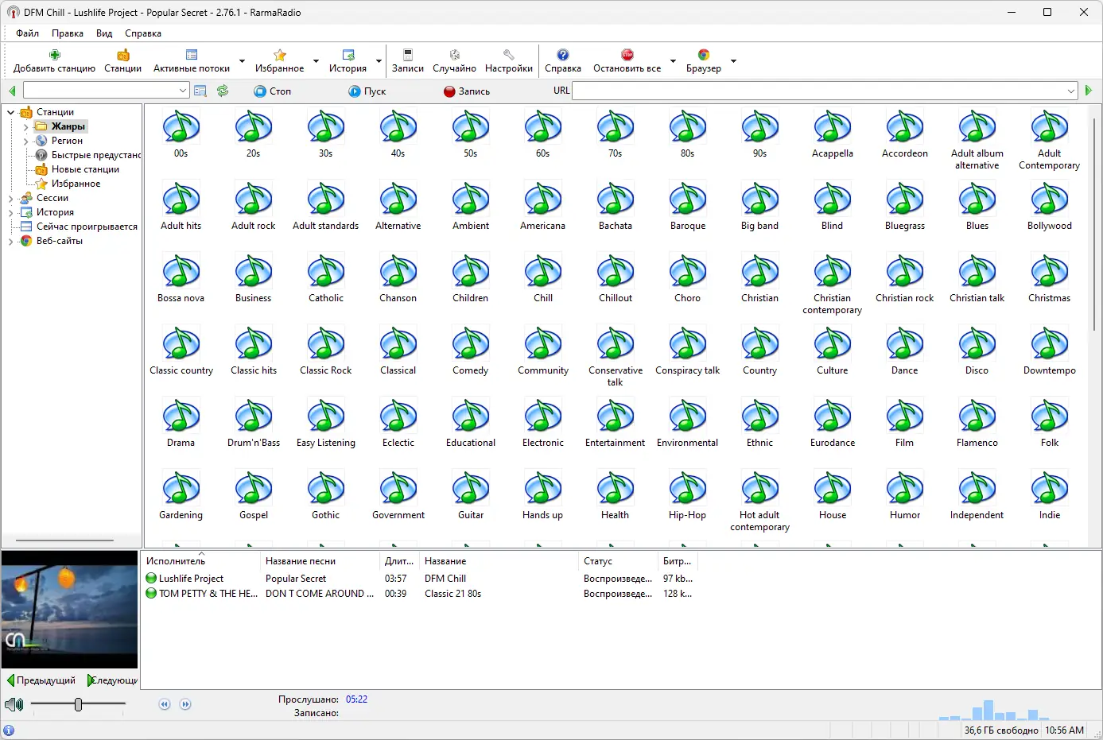Click the volume slider handle
Viewport: 1103px width, 740px height.
78,704
